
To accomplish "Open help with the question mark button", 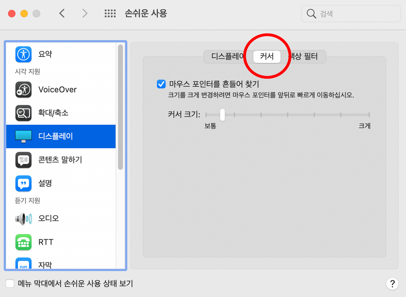I will [392, 284].
